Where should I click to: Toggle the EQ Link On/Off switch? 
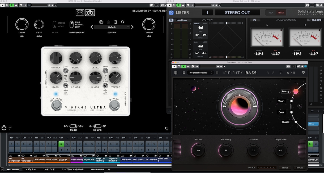point(97,126)
